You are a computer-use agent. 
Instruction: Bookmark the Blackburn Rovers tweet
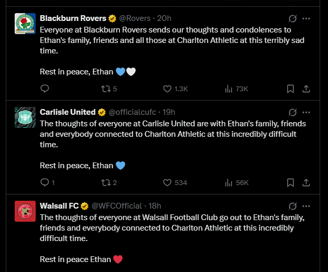tap(290, 89)
